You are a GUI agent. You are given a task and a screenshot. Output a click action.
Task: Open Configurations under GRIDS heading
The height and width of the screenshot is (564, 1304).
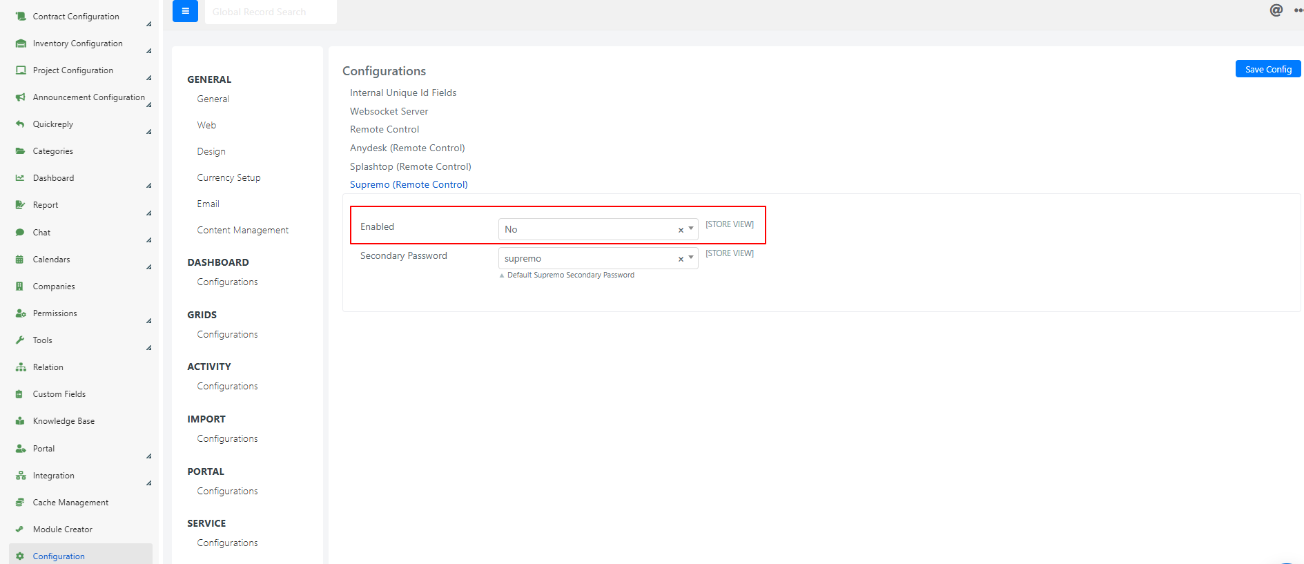[x=227, y=334]
